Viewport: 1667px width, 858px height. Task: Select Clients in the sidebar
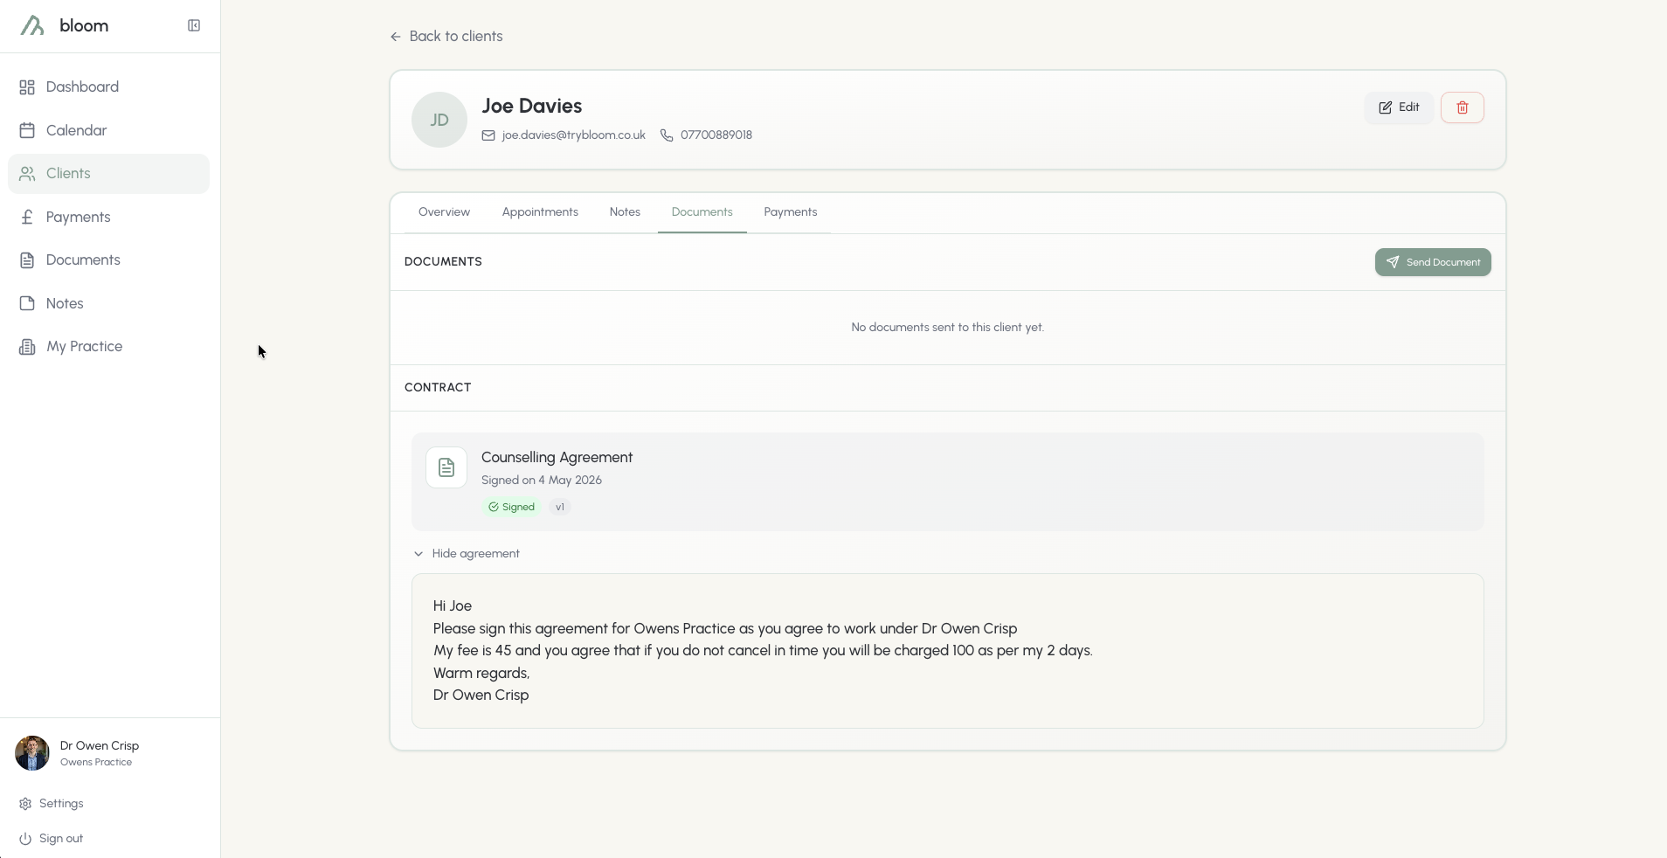pos(108,174)
